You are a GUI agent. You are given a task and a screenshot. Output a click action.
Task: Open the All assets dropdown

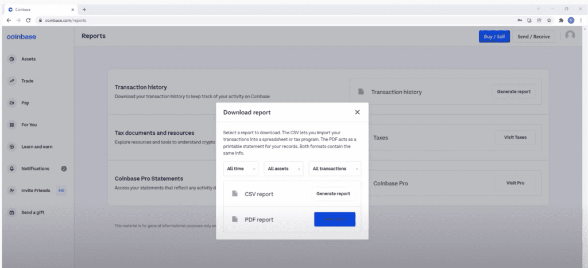tap(283, 169)
